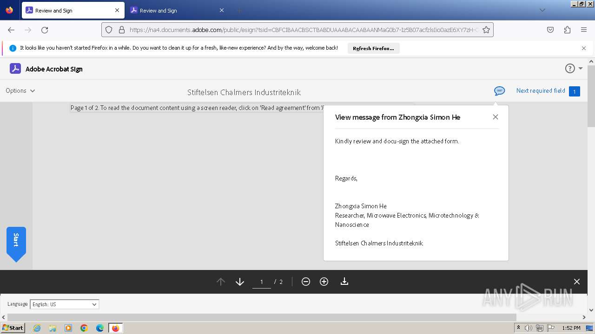This screenshot has height=334, width=595.
Task: Open a new browser tab
Action: pyautogui.click(x=239, y=10)
